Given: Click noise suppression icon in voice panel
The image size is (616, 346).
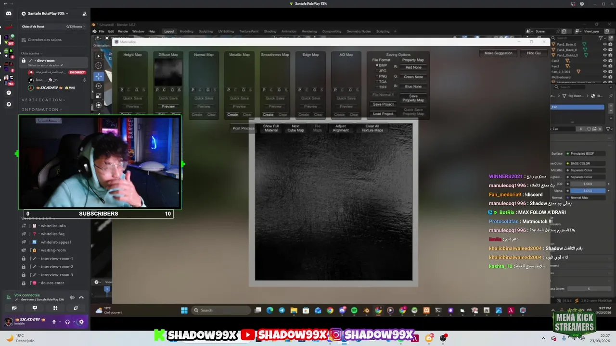Looking at the screenshot, I should pos(73,297).
